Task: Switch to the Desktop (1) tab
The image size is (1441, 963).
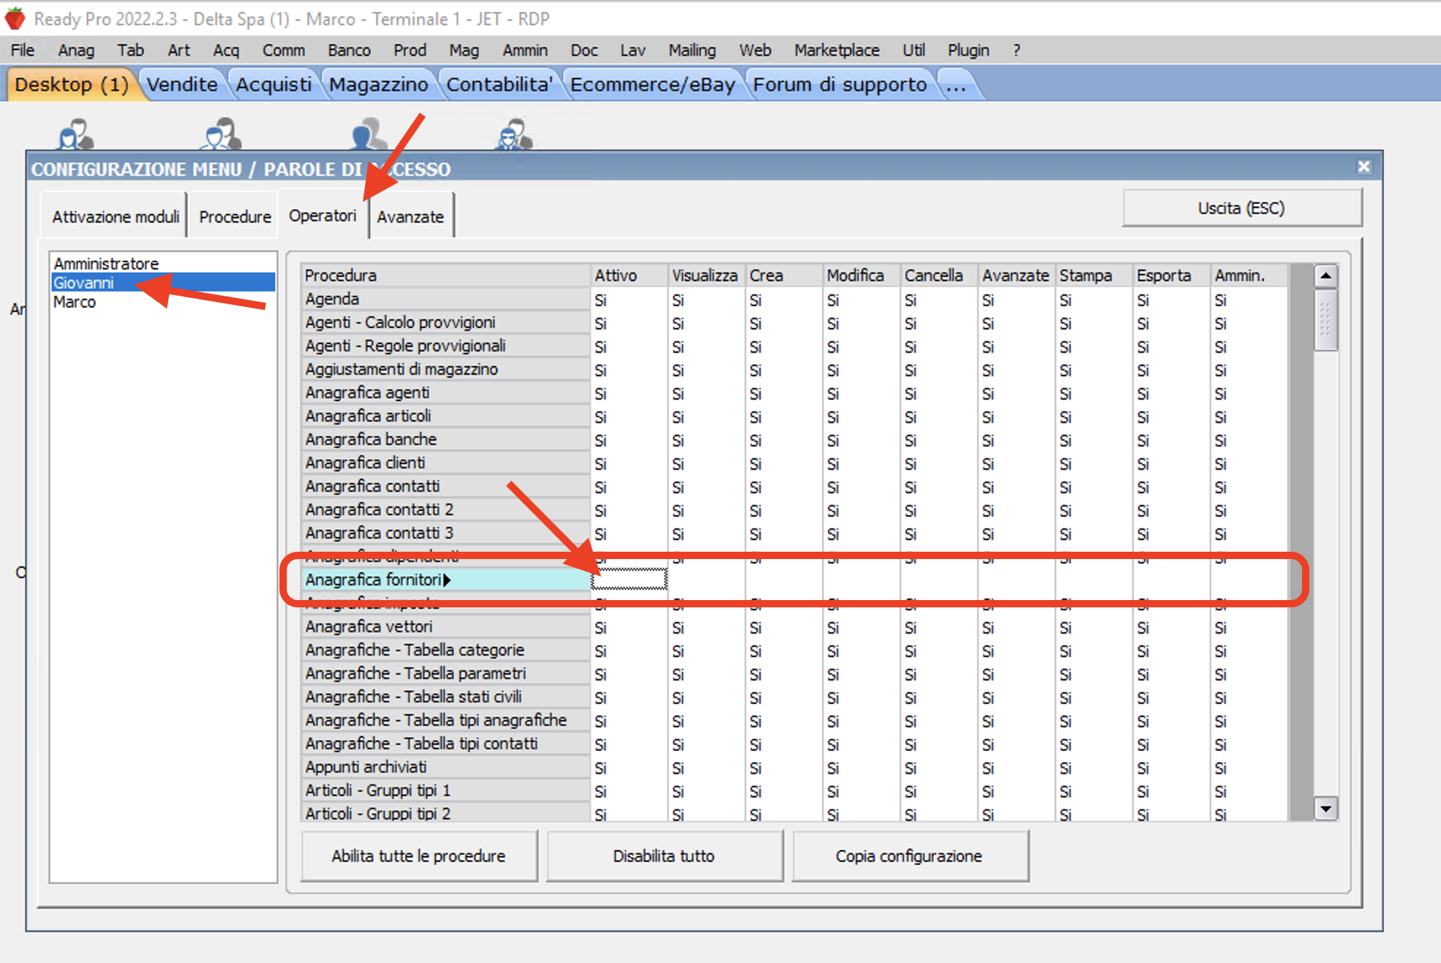Action: 72,84
